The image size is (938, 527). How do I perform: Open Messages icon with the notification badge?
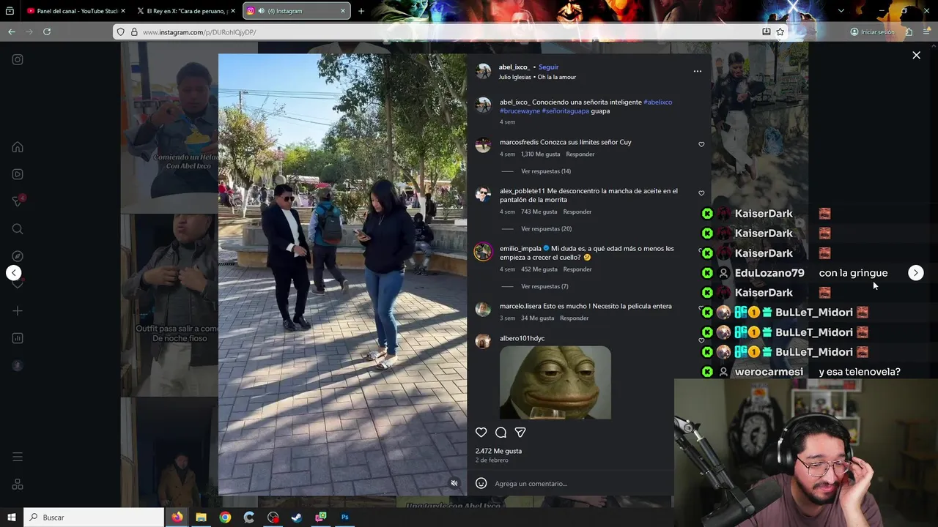(18, 201)
